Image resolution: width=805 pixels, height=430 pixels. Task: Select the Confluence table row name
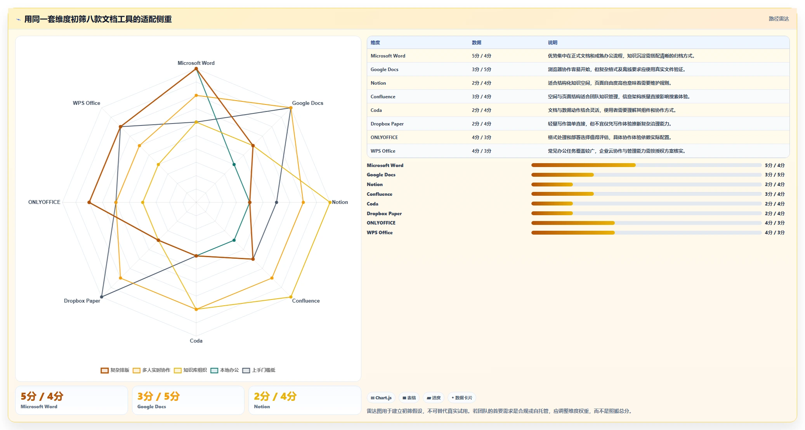pos(383,97)
